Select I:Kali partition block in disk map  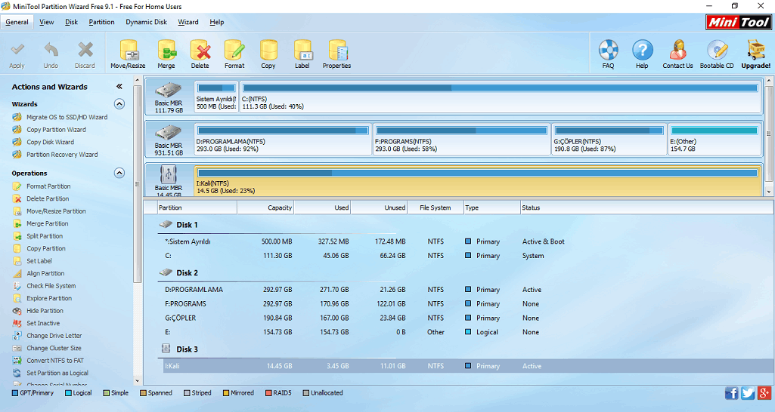coord(478,180)
